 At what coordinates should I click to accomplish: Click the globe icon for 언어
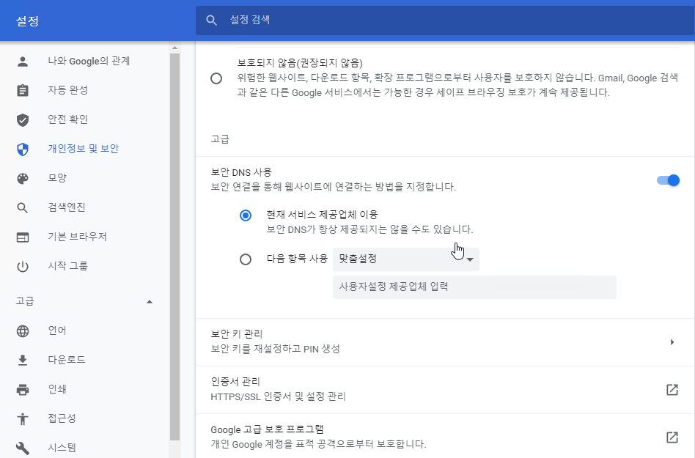pyautogui.click(x=23, y=331)
